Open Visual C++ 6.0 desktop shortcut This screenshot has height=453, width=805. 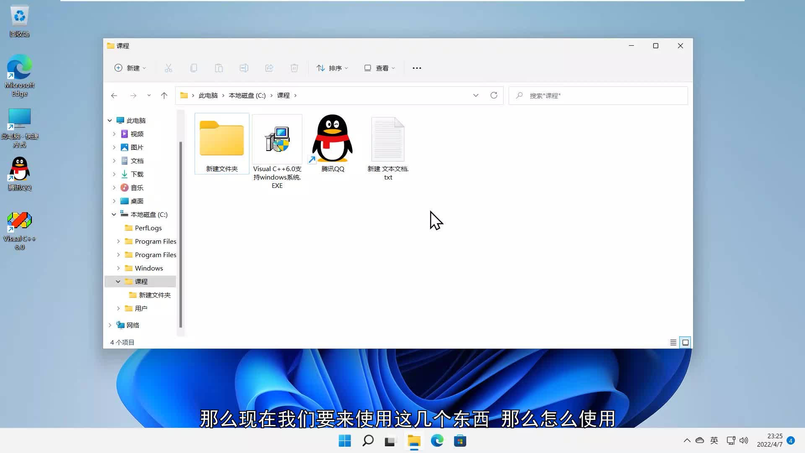coord(20,231)
